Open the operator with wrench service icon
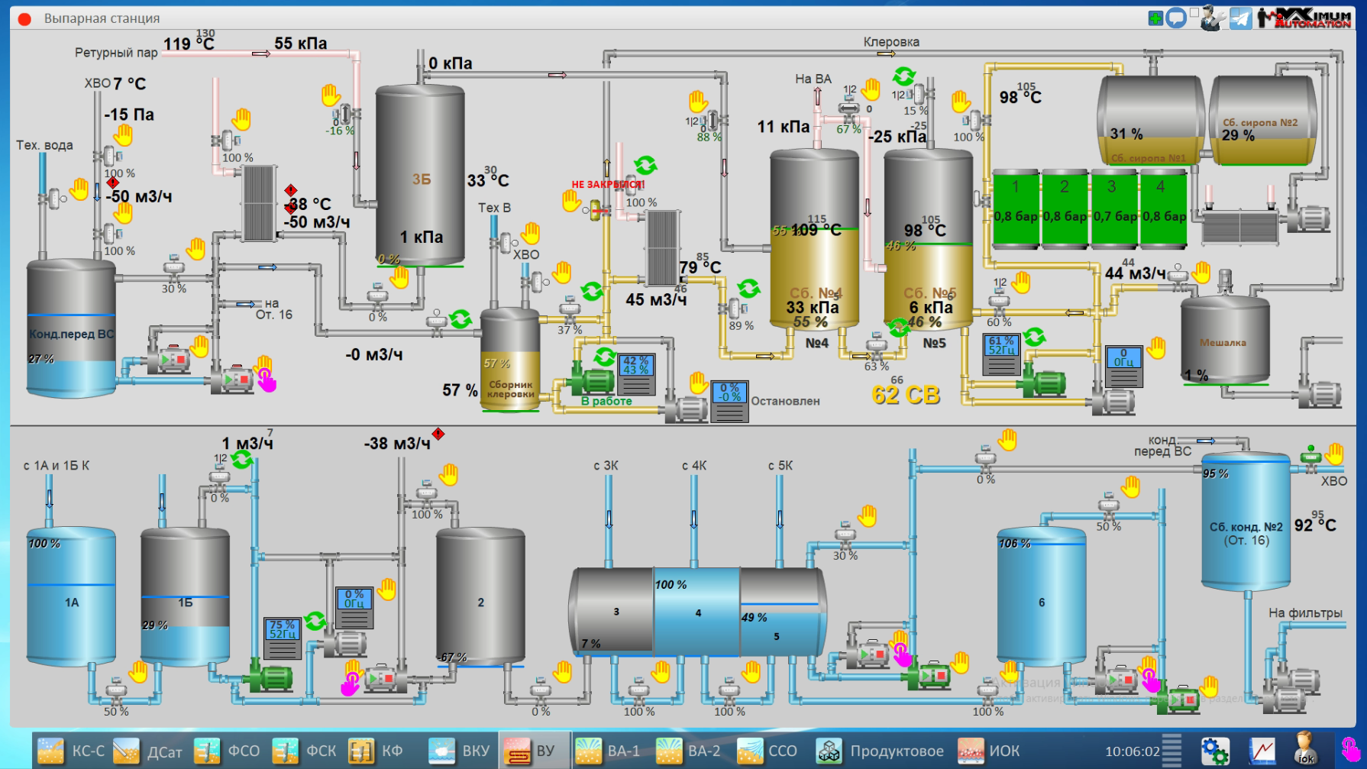Screen dimensions: 1367x769 coord(1211,18)
